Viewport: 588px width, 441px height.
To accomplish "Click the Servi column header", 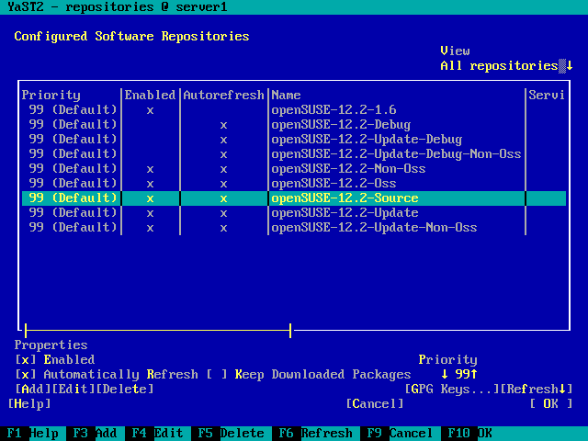I will [x=547, y=96].
